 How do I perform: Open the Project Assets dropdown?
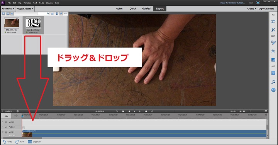[25, 9]
